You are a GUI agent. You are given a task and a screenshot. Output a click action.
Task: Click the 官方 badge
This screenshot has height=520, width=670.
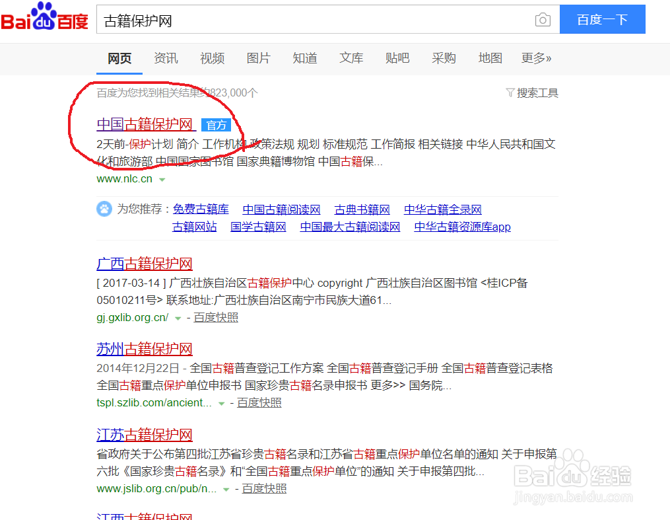pos(217,125)
